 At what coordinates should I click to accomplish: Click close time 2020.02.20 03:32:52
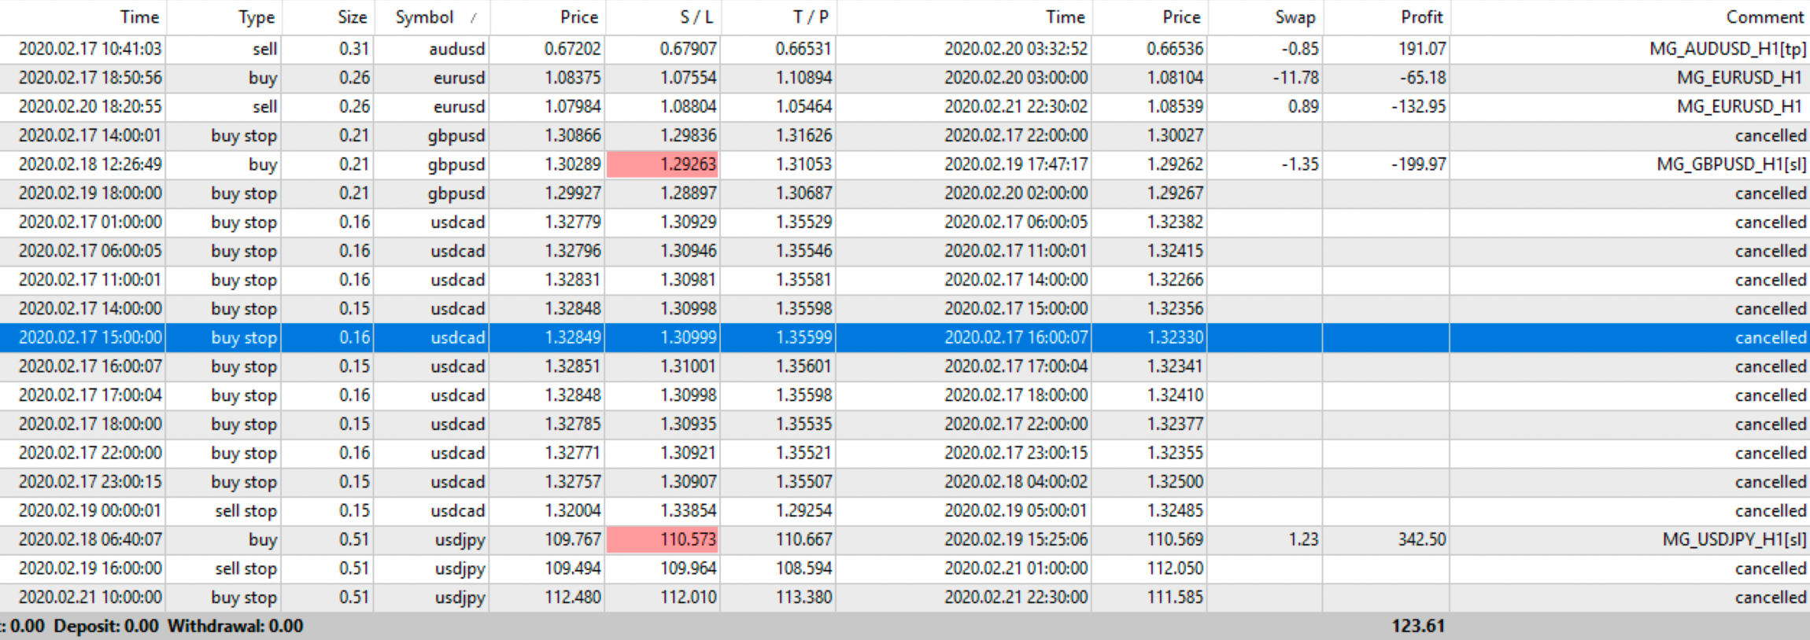1016,49
